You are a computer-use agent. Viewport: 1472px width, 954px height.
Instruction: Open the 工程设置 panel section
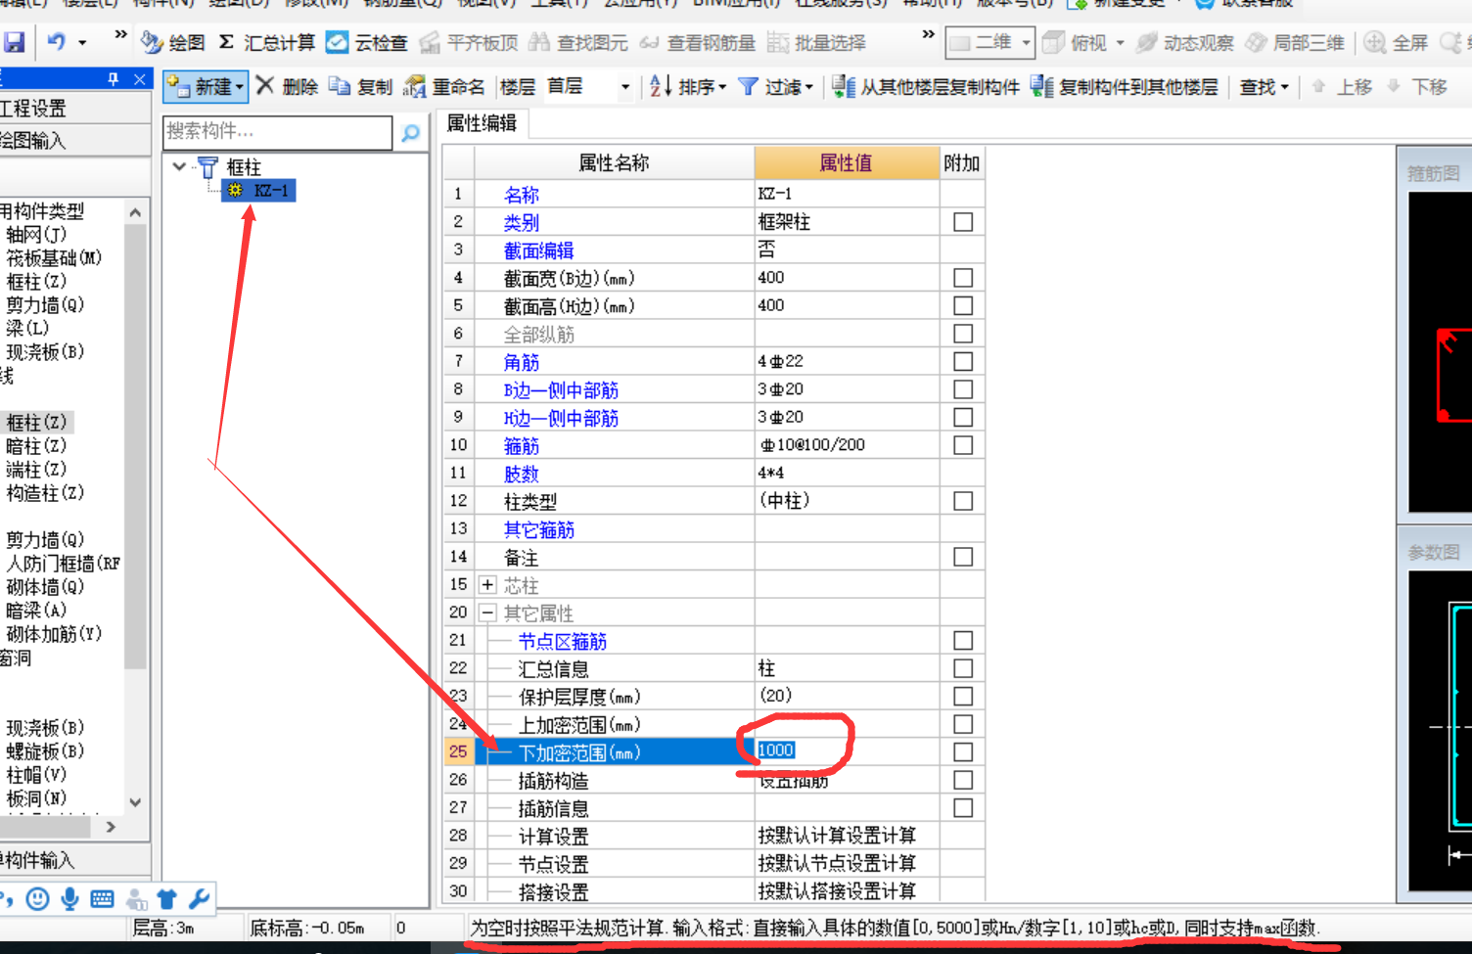click(74, 108)
